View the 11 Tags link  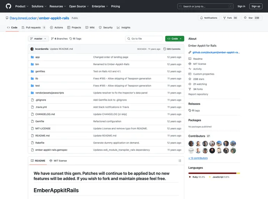(x=76, y=39)
